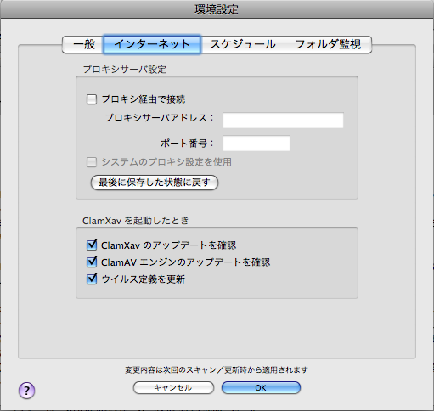The height and width of the screenshot is (411, 434).
Task: Cancel with the キャンセル button
Action: pos(173,387)
